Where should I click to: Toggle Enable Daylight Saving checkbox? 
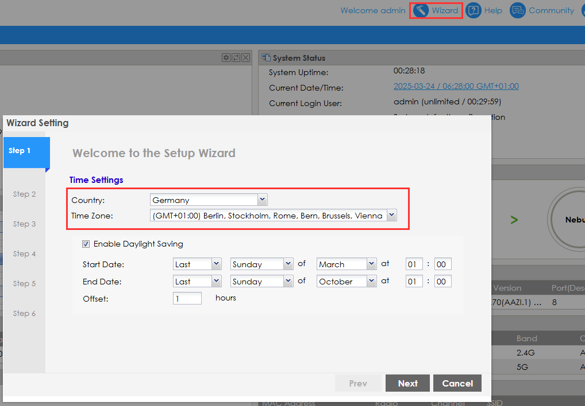86,244
